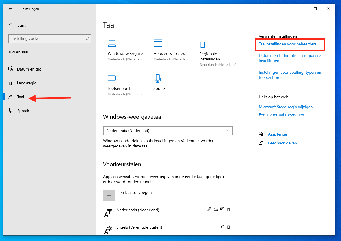Select Spraak in the left sidebar
341x241 pixels.
pyautogui.click(x=23, y=111)
